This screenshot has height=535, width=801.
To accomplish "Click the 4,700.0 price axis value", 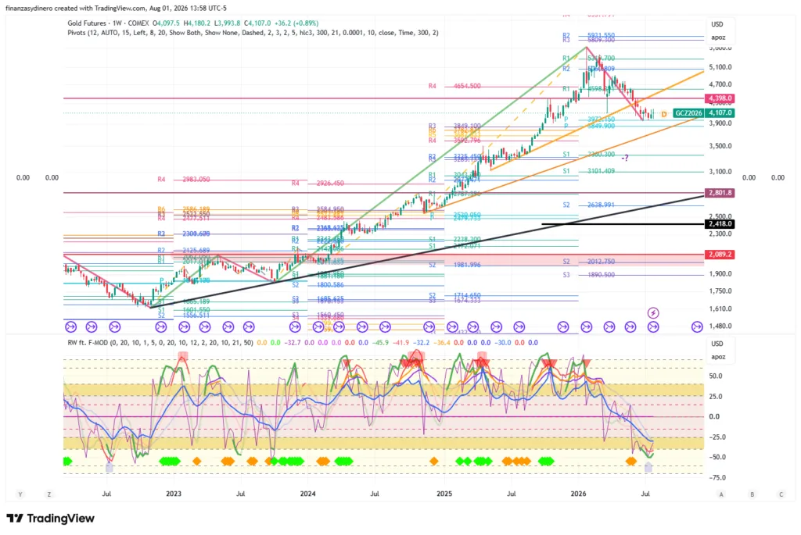I will pyautogui.click(x=720, y=84).
